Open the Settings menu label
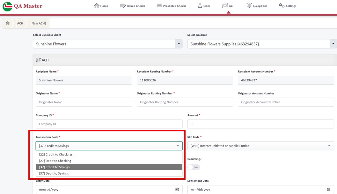 [291, 6]
